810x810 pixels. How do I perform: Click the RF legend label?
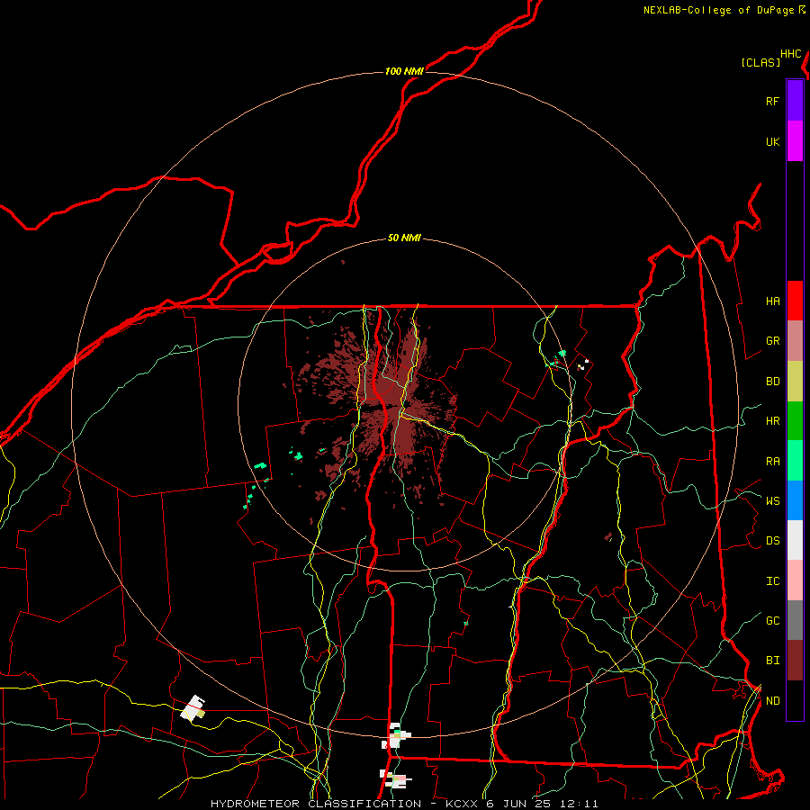(772, 102)
